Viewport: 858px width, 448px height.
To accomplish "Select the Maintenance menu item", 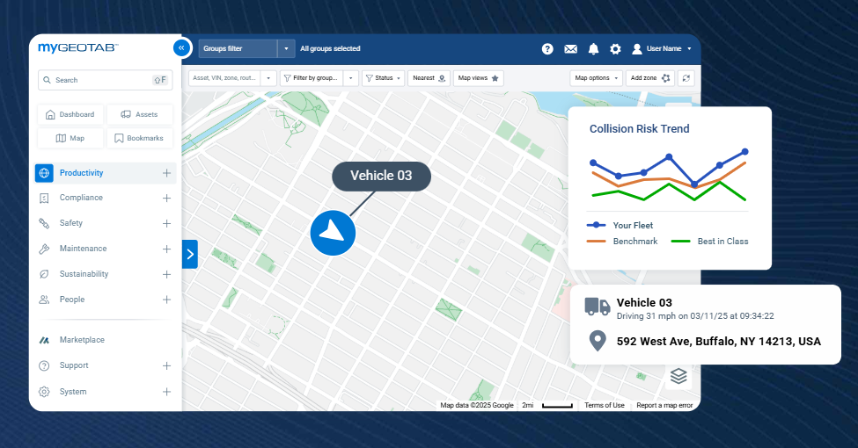I will [106, 249].
